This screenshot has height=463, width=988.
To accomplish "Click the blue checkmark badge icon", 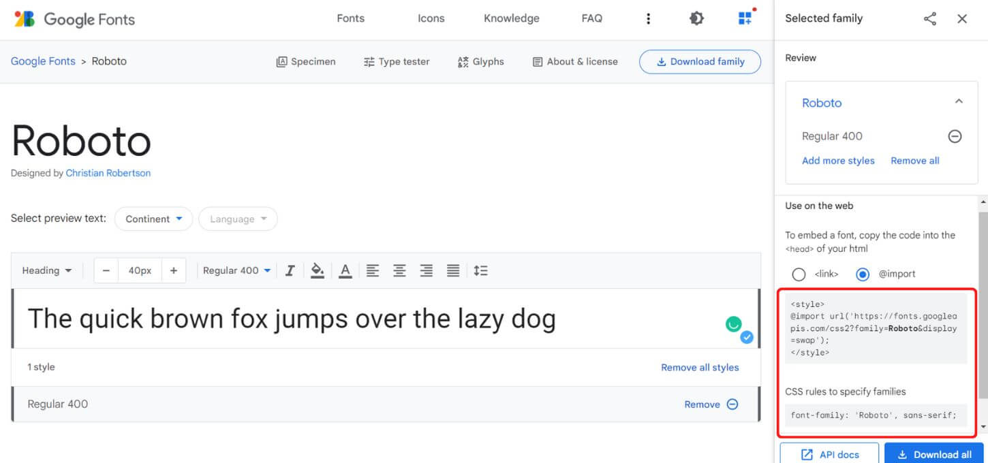I will pos(747,336).
